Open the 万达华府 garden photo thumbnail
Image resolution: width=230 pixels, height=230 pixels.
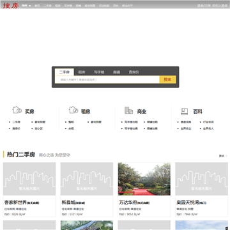[144, 179]
